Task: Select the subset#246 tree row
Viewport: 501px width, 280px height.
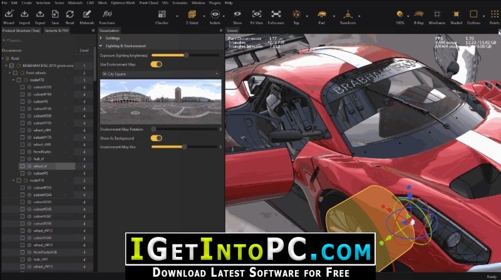Action: pyautogui.click(x=43, y=209)
